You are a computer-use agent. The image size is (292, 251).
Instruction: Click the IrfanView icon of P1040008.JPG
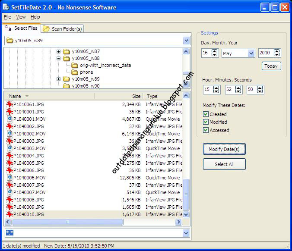10,200
